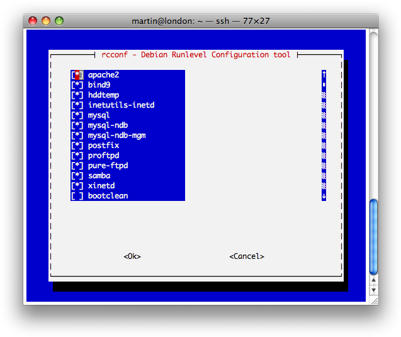Click the terminal scrollbar down arrow

[x=374, y=290]
